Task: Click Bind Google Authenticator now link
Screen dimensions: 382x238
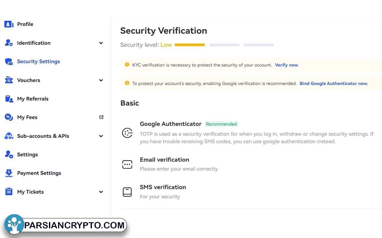Action: [x=334, y=84]
